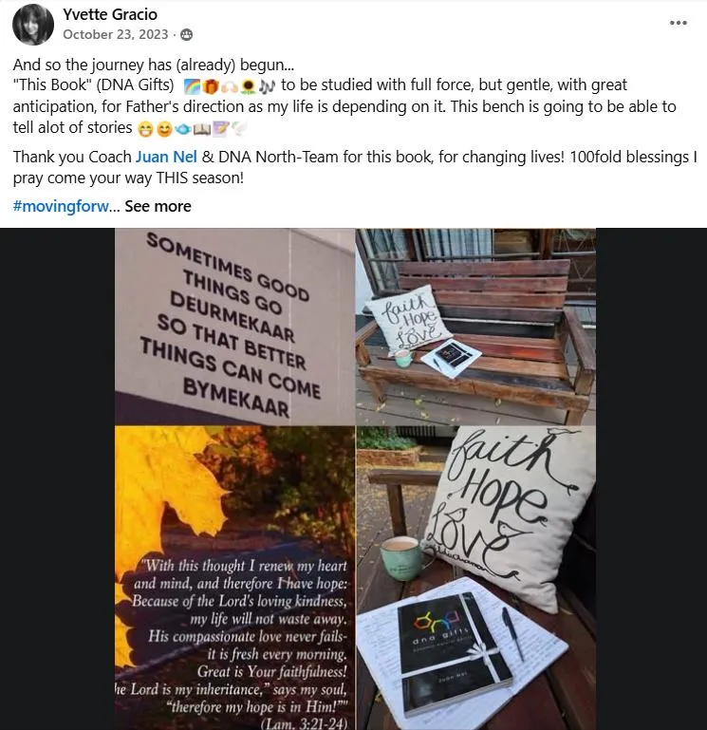Click Yvette Gracio's profile picture
Image resolution: width=707 pixels, height=730 pixels.
(x=32, y=25)
